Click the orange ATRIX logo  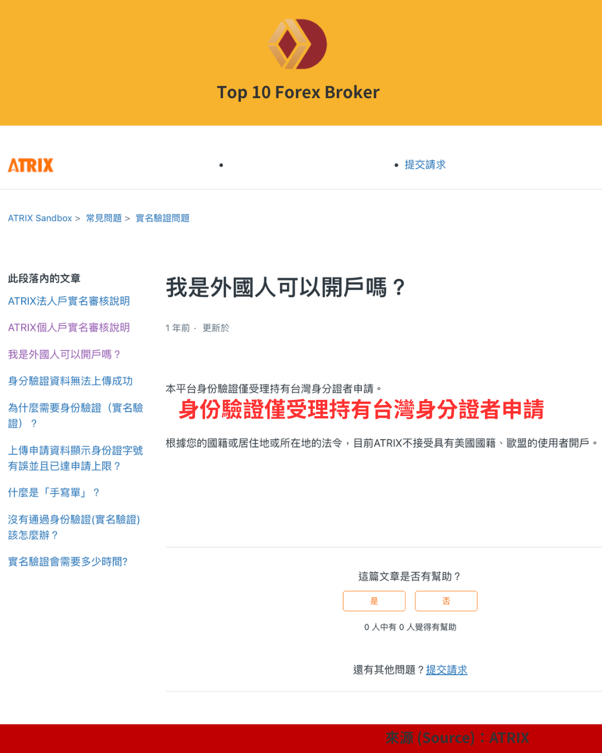[x=31, y=165]
